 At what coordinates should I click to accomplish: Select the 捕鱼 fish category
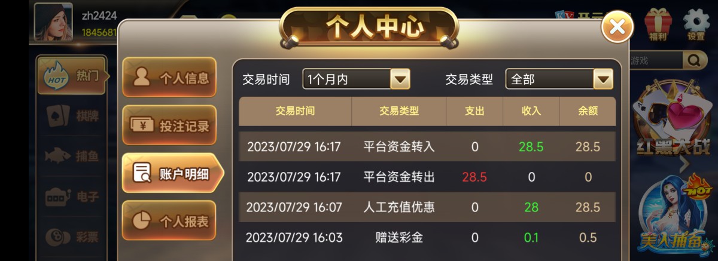tap(72, 156)
